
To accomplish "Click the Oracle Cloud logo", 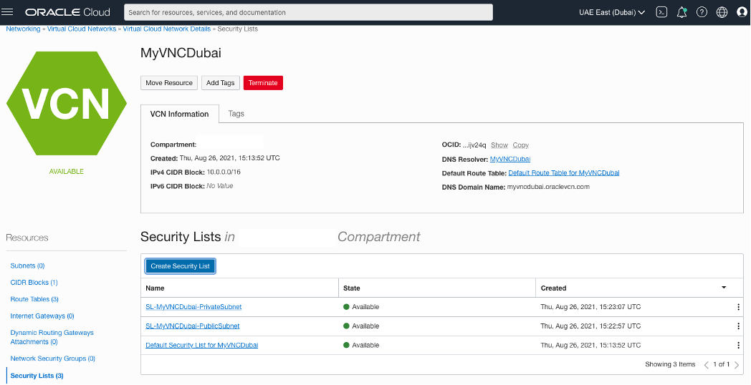I will pyautogui.click(x=67, y=12).
